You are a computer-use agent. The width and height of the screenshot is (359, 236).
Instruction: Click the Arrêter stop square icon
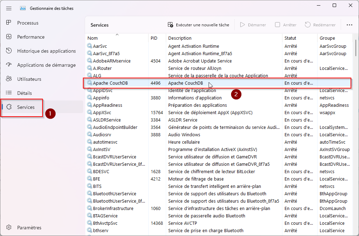pos(278,25)
